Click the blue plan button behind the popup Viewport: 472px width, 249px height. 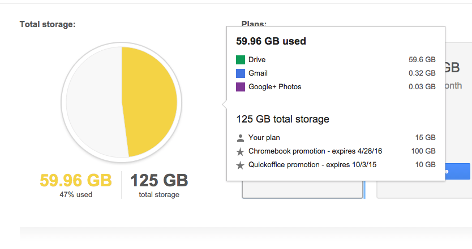pyautogui.click(x=457, y=172)
